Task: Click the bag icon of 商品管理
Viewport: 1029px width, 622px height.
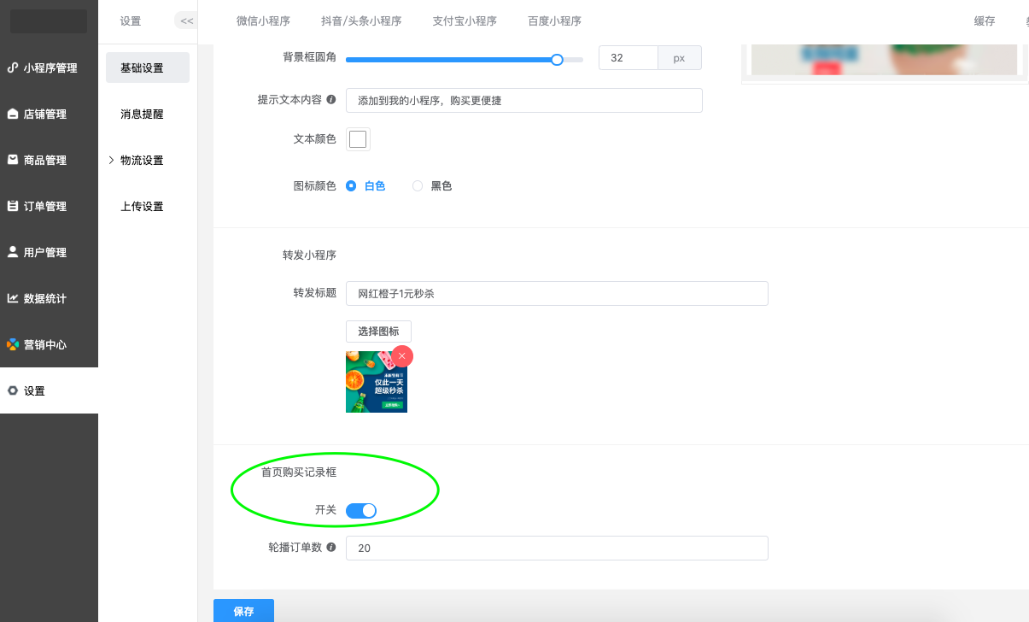Action: pos(13,160)
